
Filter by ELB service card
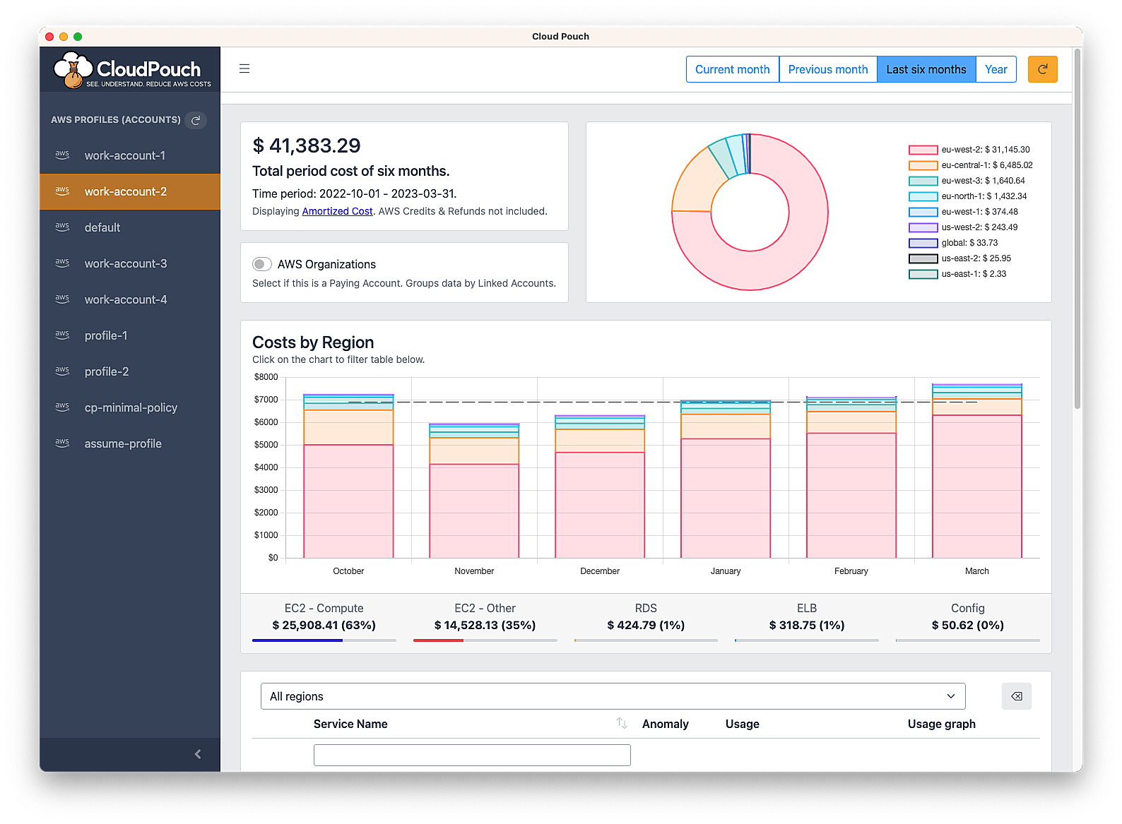807,621
